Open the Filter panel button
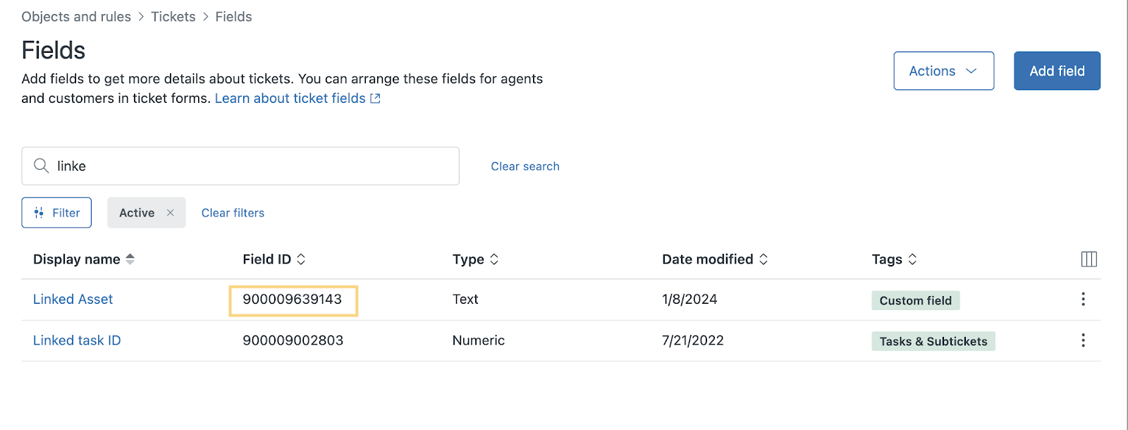1128x430 pixels. coord(56,213)
